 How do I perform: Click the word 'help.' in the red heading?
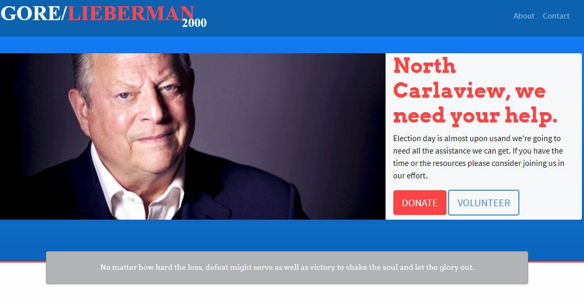coord(531,116)
